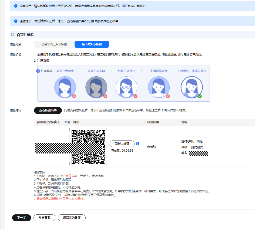Refresh the QR code with 刷新二维码
255x229 pixels.
pos(122,144)
